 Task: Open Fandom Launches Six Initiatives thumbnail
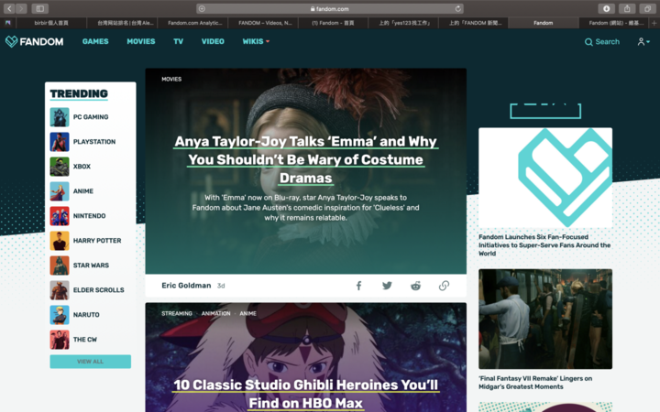[x=545, y=178]
